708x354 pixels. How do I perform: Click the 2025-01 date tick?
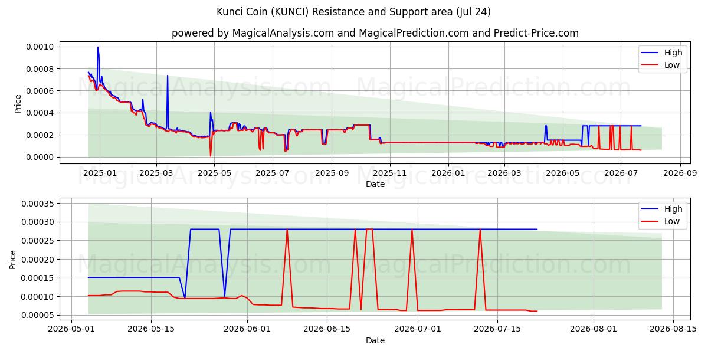pos(99,172)
